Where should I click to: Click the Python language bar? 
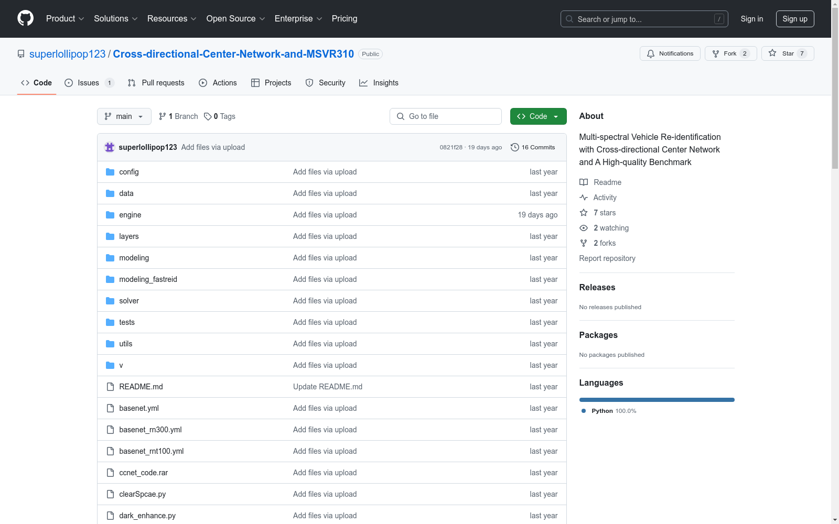click(657, 400)
